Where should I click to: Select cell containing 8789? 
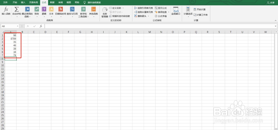(11, 39)
